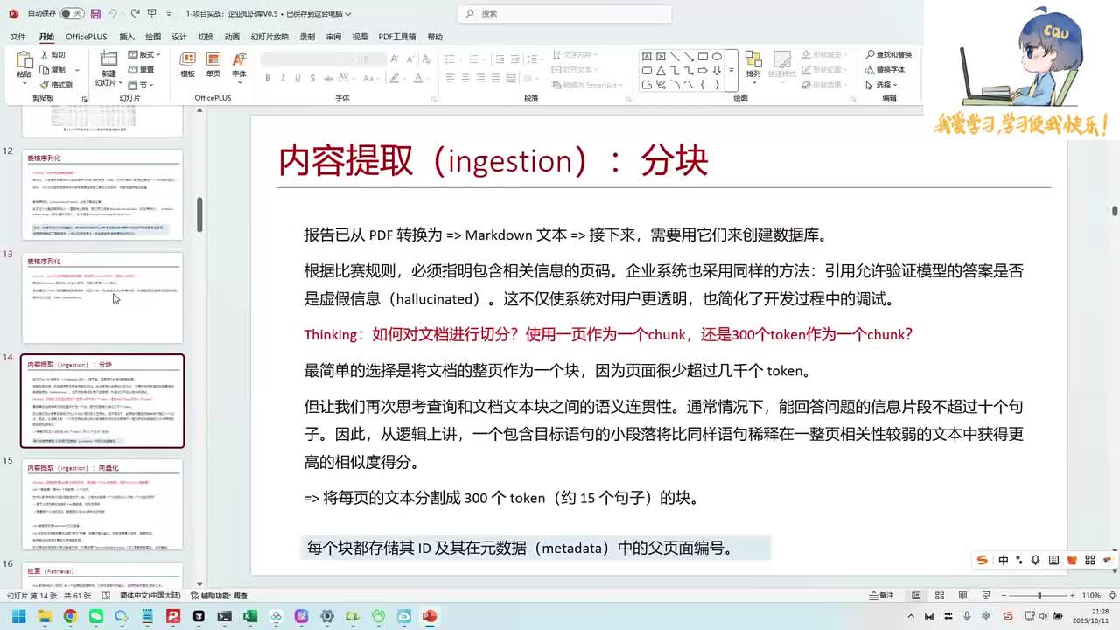Click Increase Font Size icon
Viewport: 1120px width, 630px height.
[395, 59]
